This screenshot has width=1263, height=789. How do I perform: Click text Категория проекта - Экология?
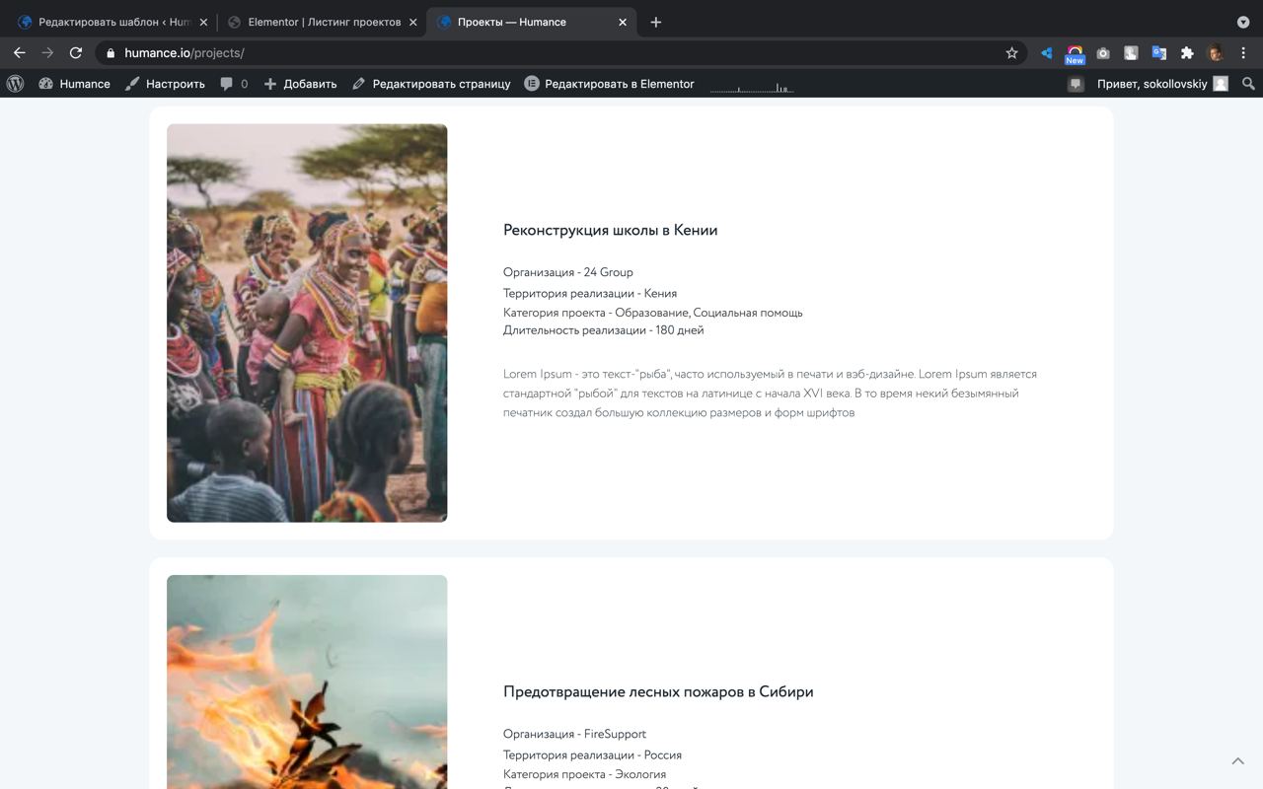coord(584,774)
